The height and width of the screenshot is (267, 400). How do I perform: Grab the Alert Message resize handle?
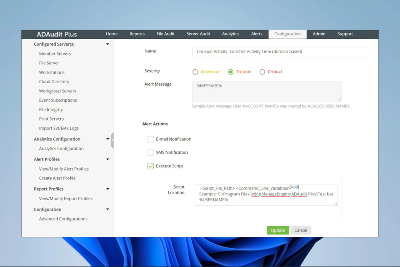(340, 99)
